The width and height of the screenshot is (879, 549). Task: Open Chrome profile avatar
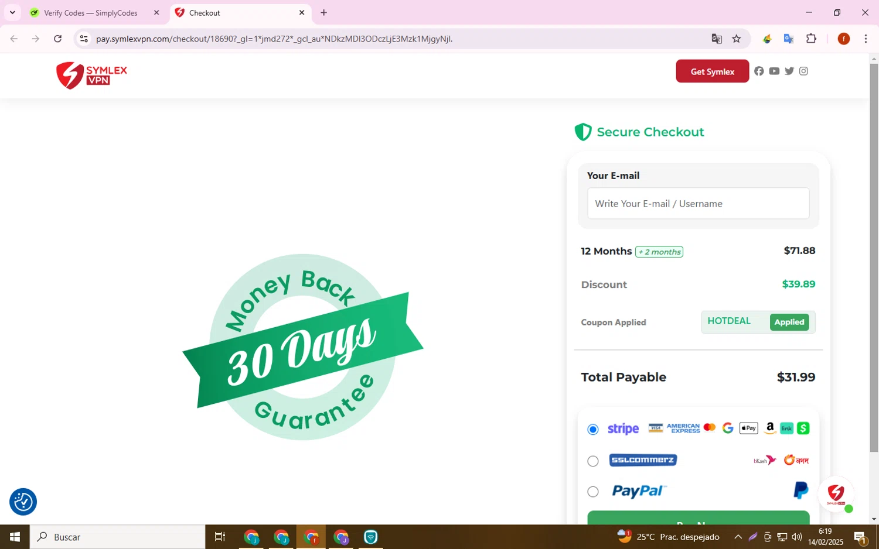point(844,39)
